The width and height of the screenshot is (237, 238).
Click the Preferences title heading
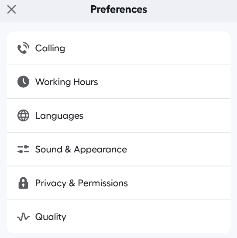click(119, 10)
